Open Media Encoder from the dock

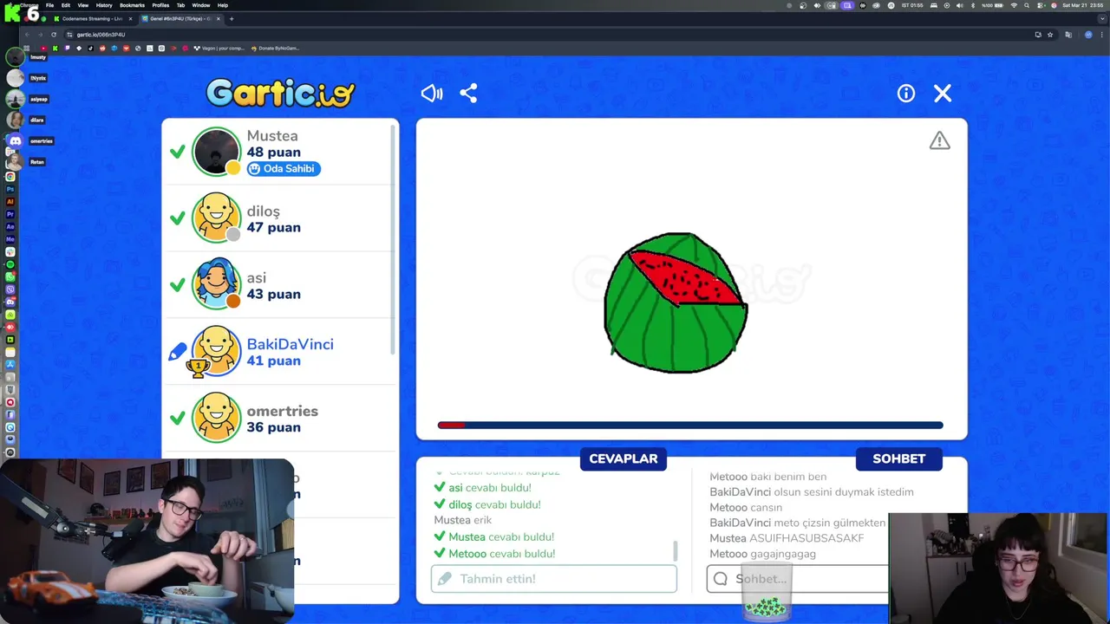click(x=10, y=238)
